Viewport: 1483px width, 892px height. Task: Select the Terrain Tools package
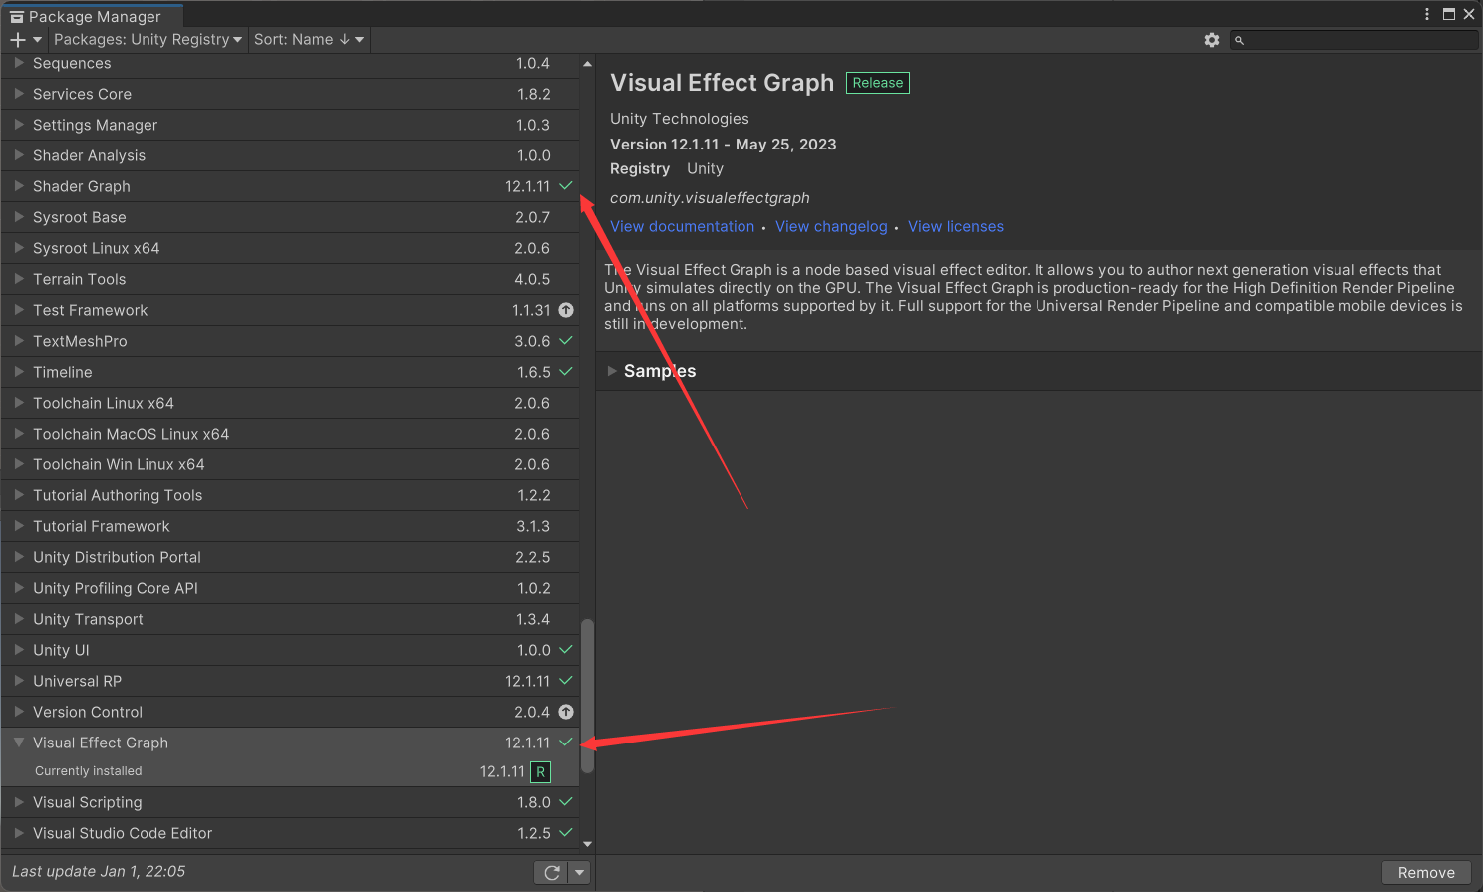[x=80, y=279]
